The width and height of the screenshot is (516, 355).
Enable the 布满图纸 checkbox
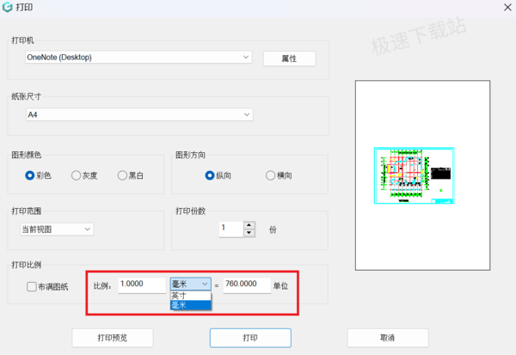[x=32, y=286]
